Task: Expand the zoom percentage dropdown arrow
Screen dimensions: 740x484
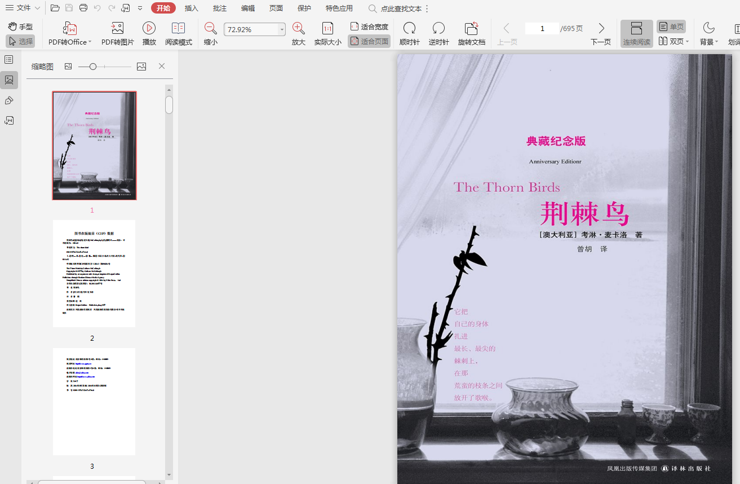Action: click(x=282, y=29)
